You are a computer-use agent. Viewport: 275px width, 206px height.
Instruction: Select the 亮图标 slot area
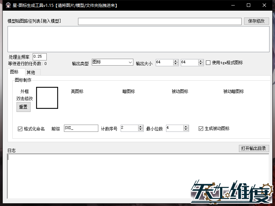pos(79,98)
